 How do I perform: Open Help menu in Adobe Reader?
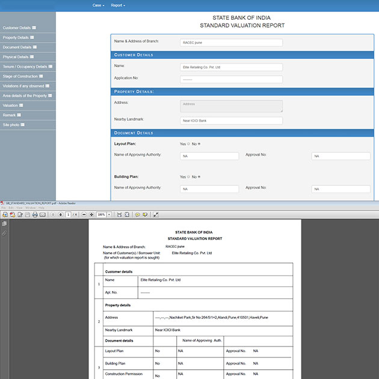(42, 208)
